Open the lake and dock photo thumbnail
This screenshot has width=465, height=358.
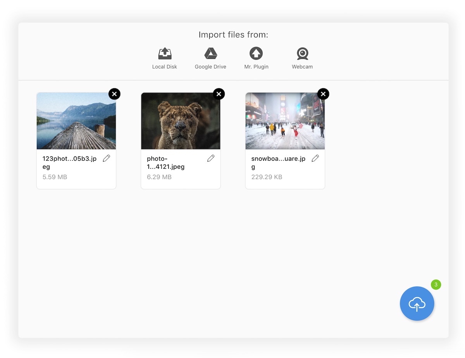tap(76, 121)
